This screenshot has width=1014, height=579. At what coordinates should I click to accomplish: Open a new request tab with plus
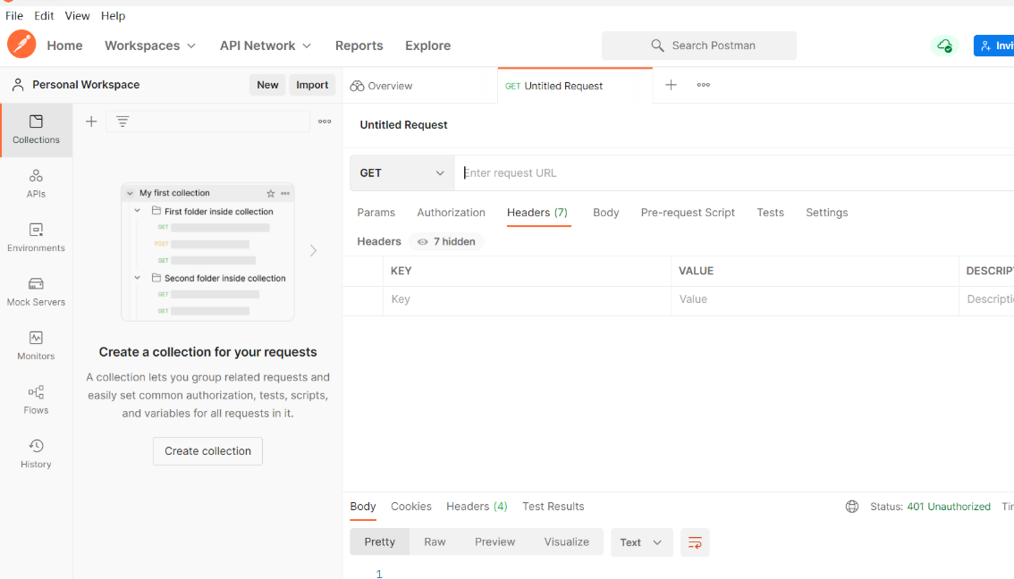pos(672,85)
